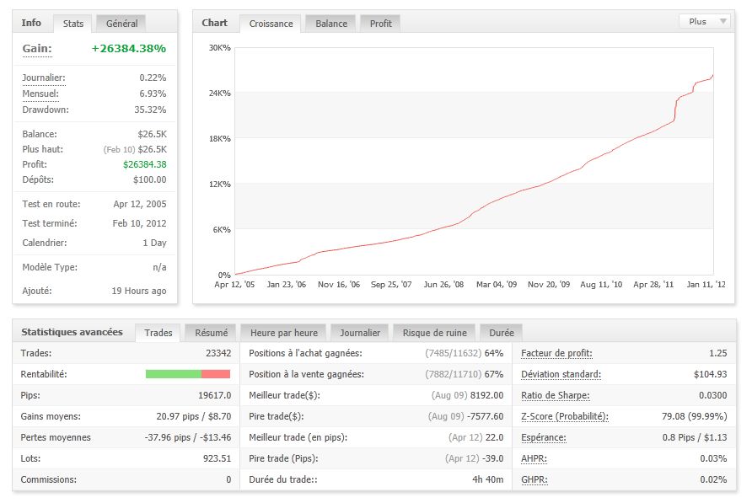752x503 pixels.
Task: Click the Ratio de Sharpe label
Action: coord(553,395)
